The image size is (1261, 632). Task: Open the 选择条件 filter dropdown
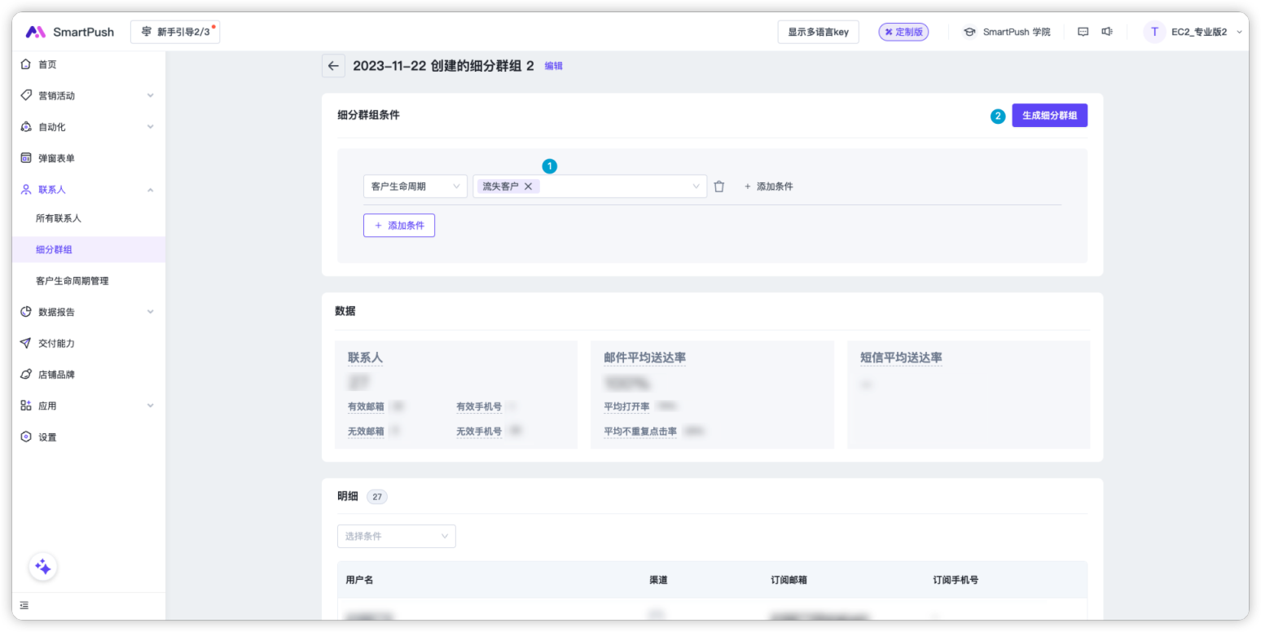pos(396,536)
